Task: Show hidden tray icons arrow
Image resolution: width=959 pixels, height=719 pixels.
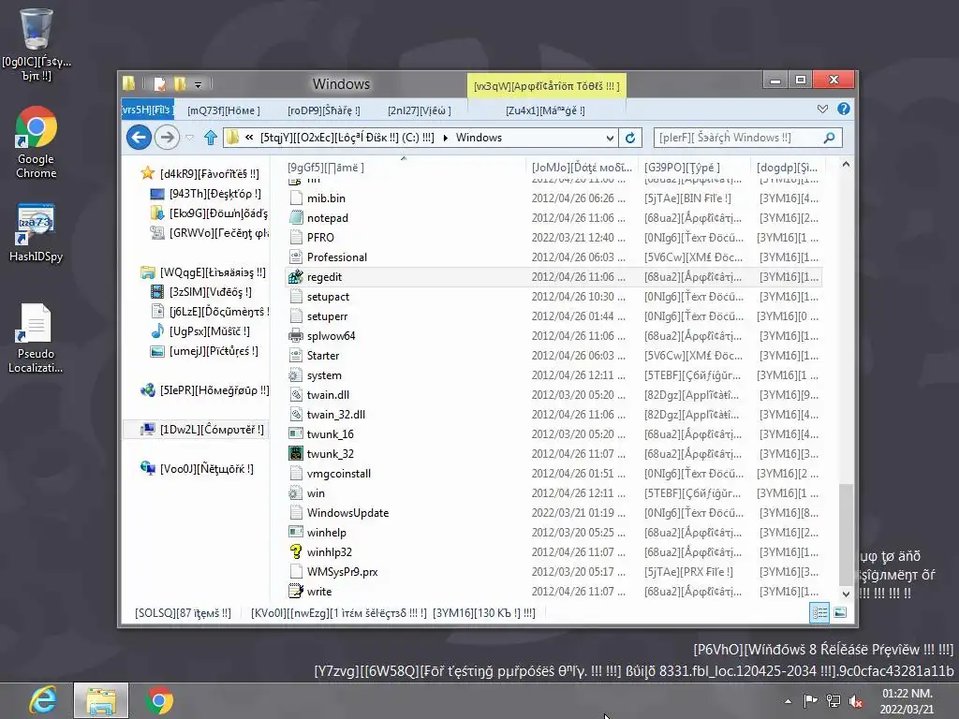Action: (788, 701)
